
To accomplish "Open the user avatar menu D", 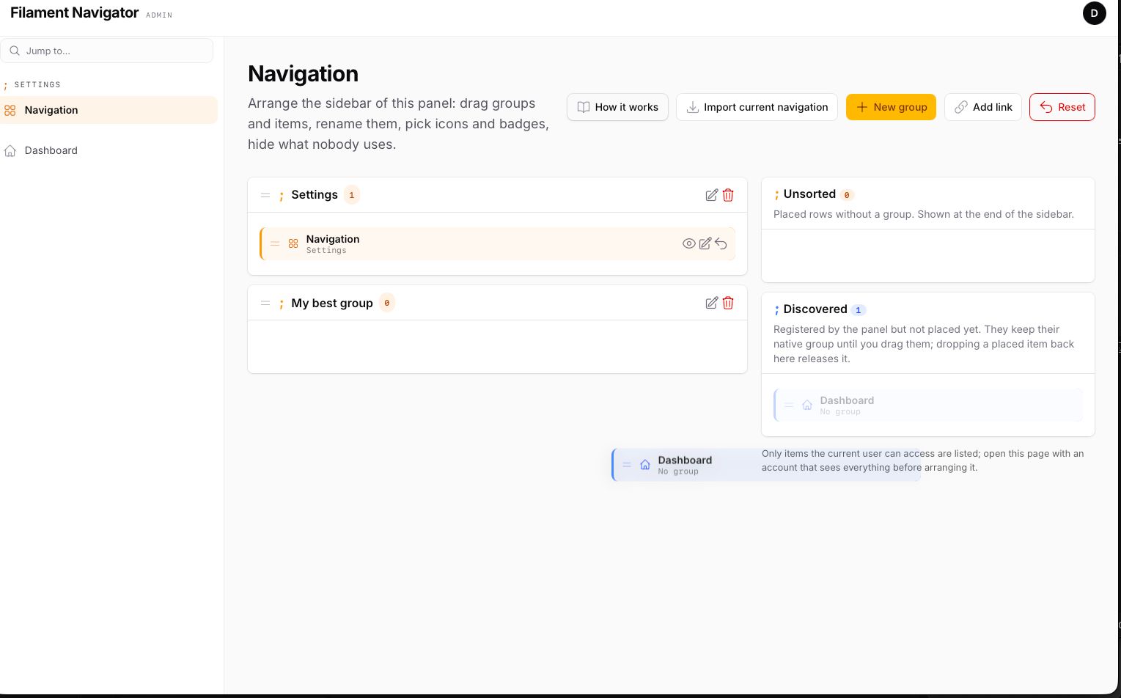I will 1094,13.
